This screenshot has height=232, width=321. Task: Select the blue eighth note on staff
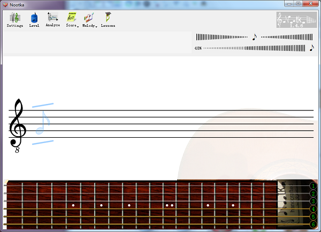(x=42, y=123)
